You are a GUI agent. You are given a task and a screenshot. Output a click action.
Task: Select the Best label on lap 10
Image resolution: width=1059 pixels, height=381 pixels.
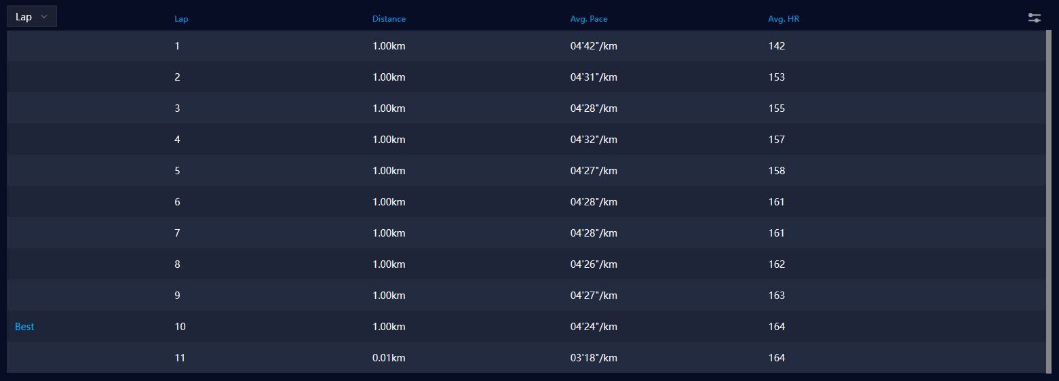24,327
